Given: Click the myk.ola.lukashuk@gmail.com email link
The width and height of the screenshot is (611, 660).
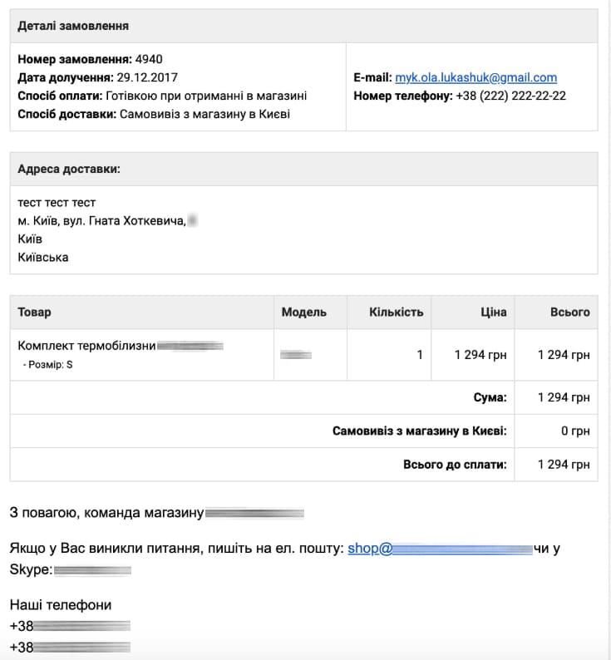Looking at the screenshot, I should (x=475, y=77).
